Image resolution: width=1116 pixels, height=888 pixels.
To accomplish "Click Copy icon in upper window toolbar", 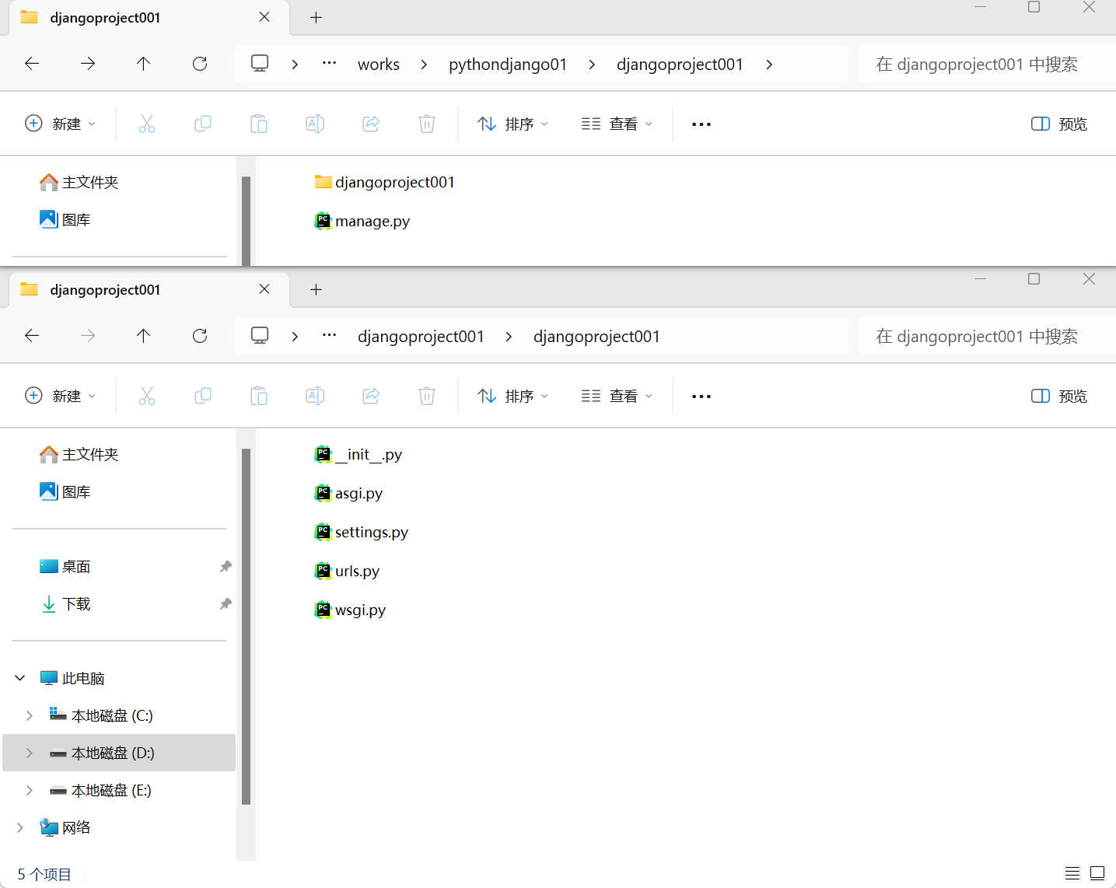I will (x=203, y=124).
